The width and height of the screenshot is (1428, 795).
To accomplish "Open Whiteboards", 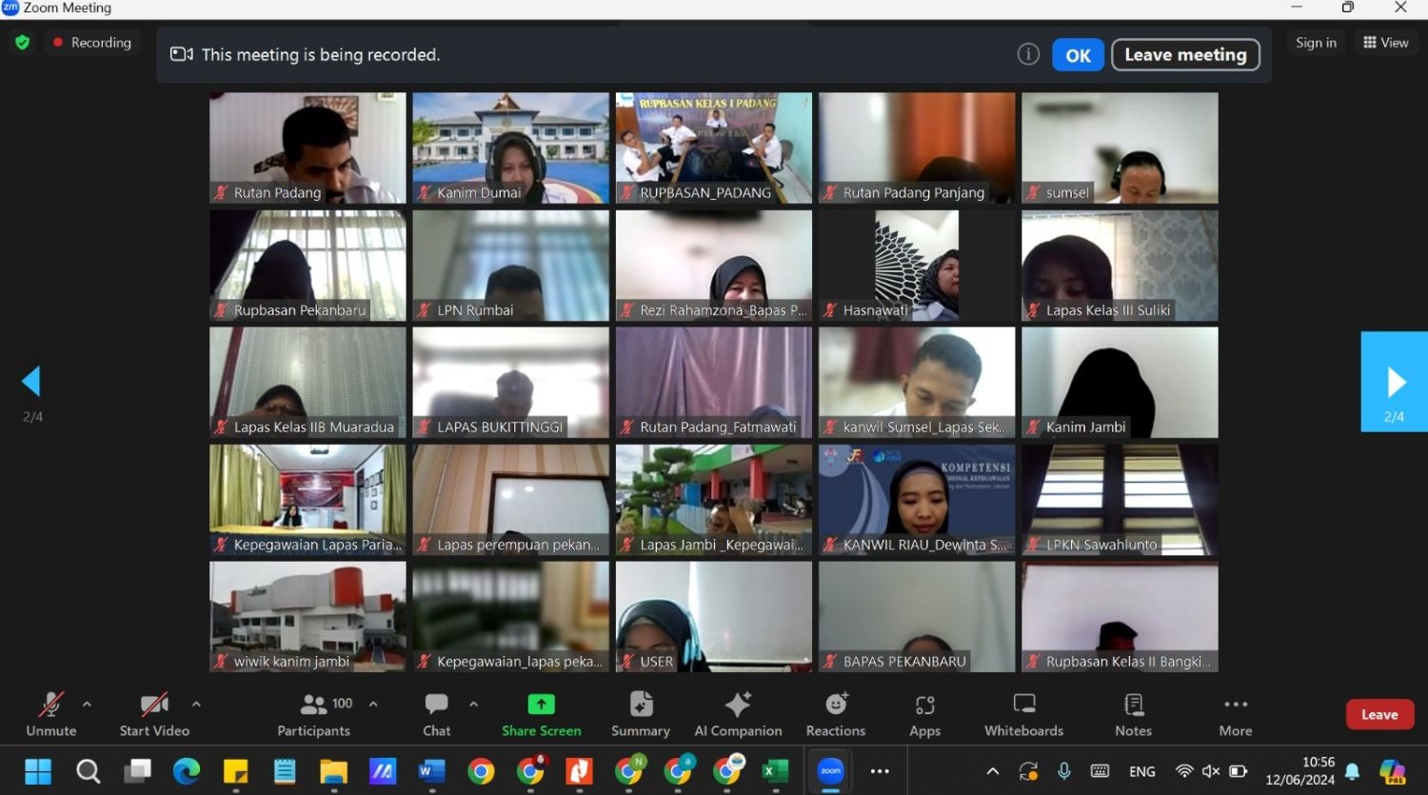I will (x=1024, y=714).
